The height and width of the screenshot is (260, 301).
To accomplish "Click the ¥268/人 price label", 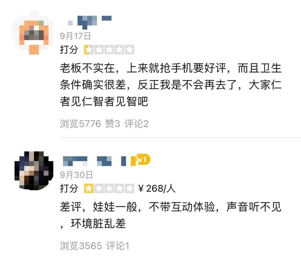I will pos(157,189).
